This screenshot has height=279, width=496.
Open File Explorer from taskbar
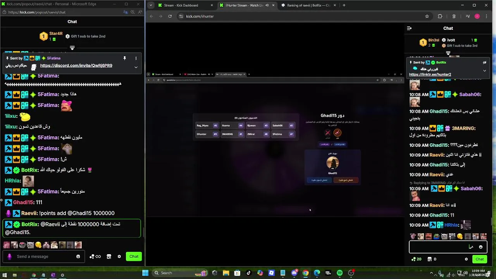(x=226, y=273)
